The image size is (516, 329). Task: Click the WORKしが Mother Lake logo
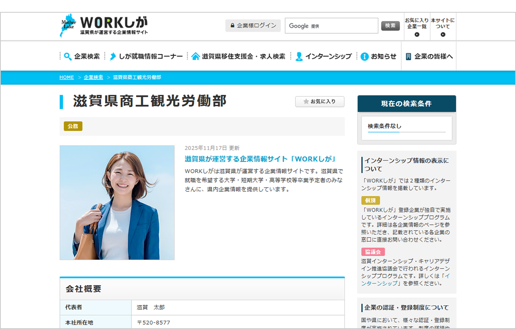click(x=104, y=26)
